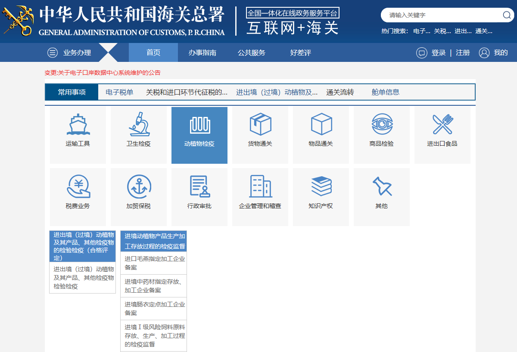
Task: Open the 物品通关 cube icon tile
Action: coord(321,135)
